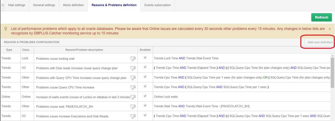Edit icon for Online Lock waits row

(x=133, y=97)
